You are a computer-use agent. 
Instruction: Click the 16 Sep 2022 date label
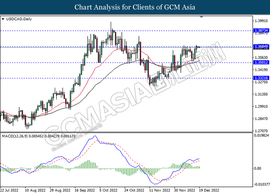coord(85,190)
